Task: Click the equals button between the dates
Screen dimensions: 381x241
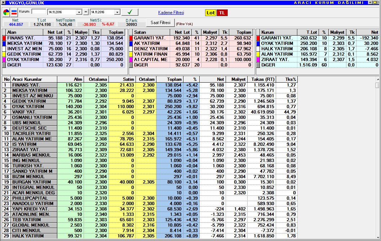Action: (x=85, y=12)
